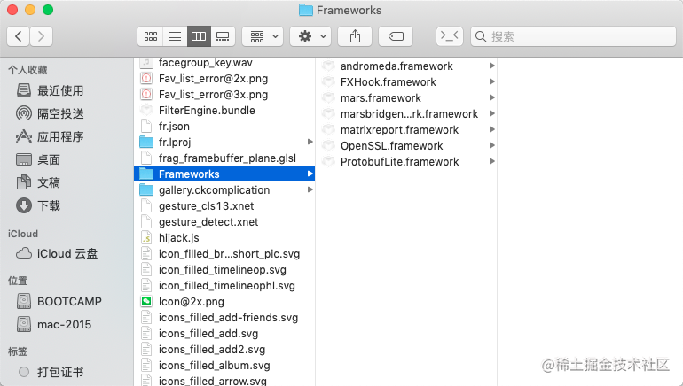Viewport: 683px width, 386px height.
Task: Expand matrixreport.framework via its arrow
Action: (x=491, y=129)
